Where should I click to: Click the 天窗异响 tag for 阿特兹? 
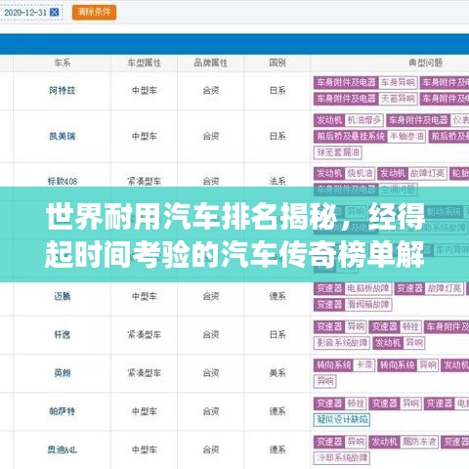click(x=398, y=99)
